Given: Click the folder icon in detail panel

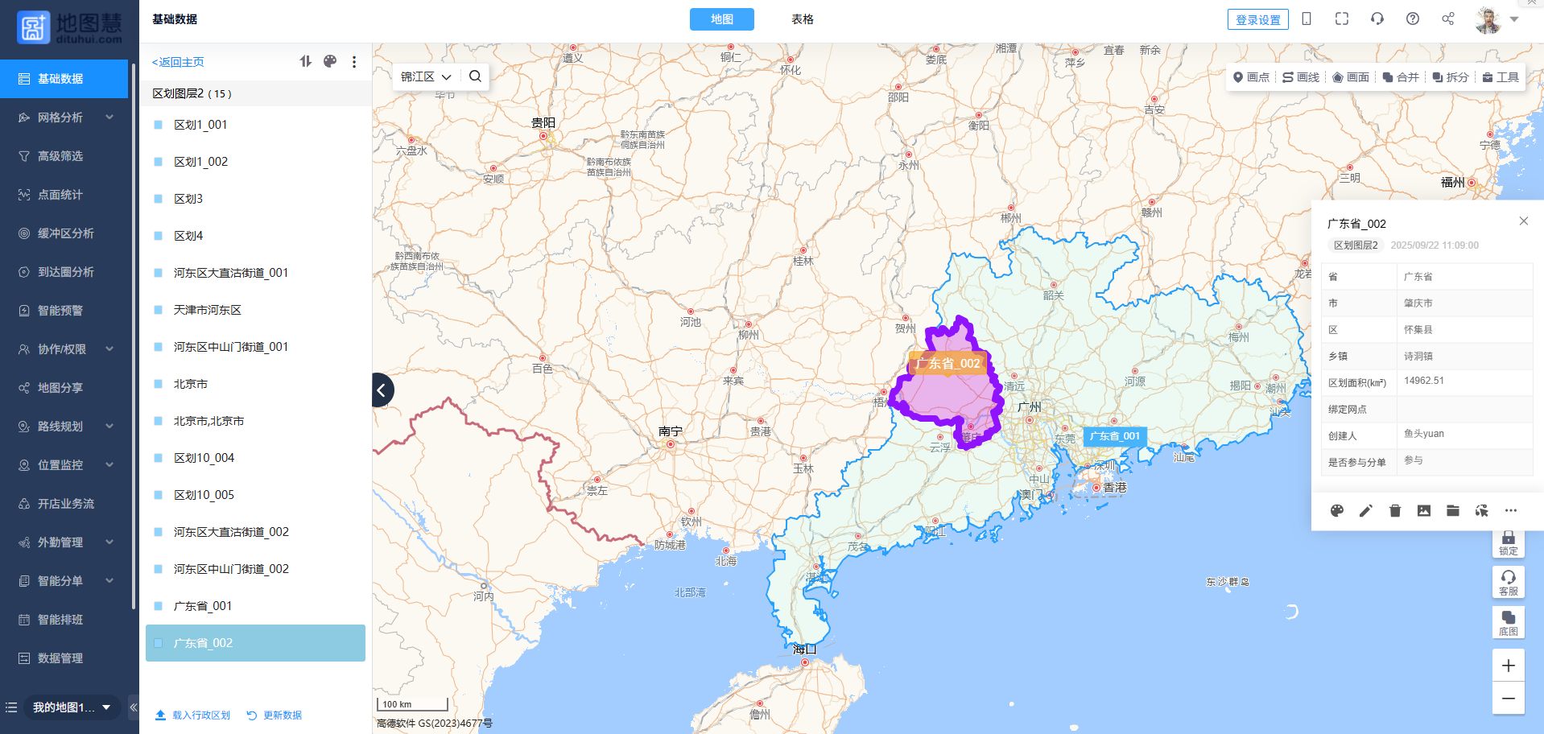Looking at the screenshot, I should (1453, 511).
